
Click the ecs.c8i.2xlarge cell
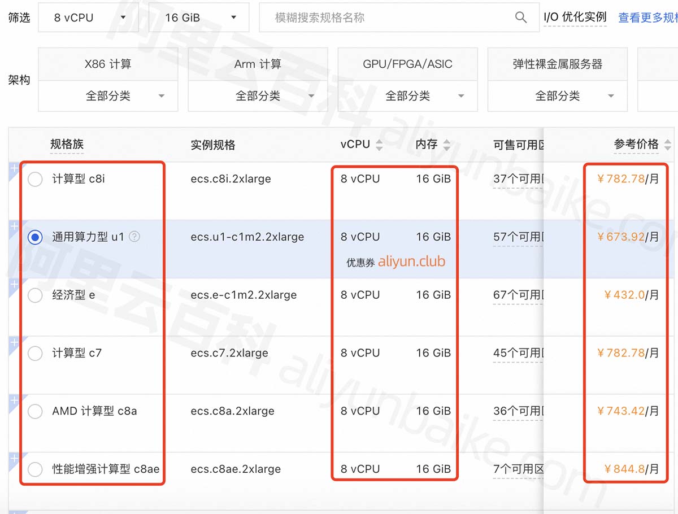(231, 179)
